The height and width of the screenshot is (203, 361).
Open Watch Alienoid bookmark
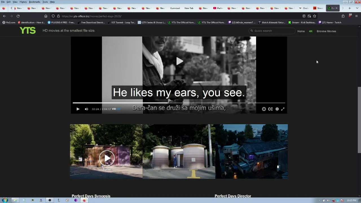tap(272, 23)
